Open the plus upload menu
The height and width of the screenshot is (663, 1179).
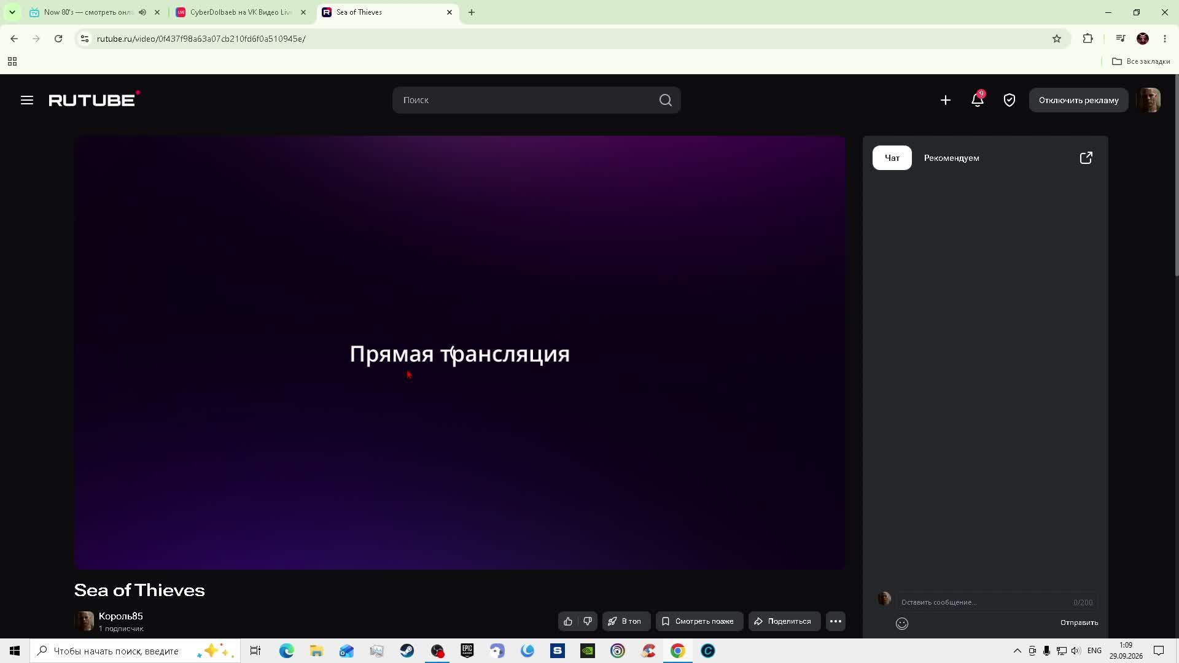click(x=946, y=100)
